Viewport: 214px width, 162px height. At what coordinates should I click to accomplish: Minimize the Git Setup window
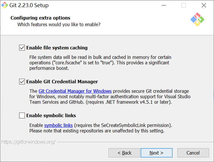click(164, 5)
